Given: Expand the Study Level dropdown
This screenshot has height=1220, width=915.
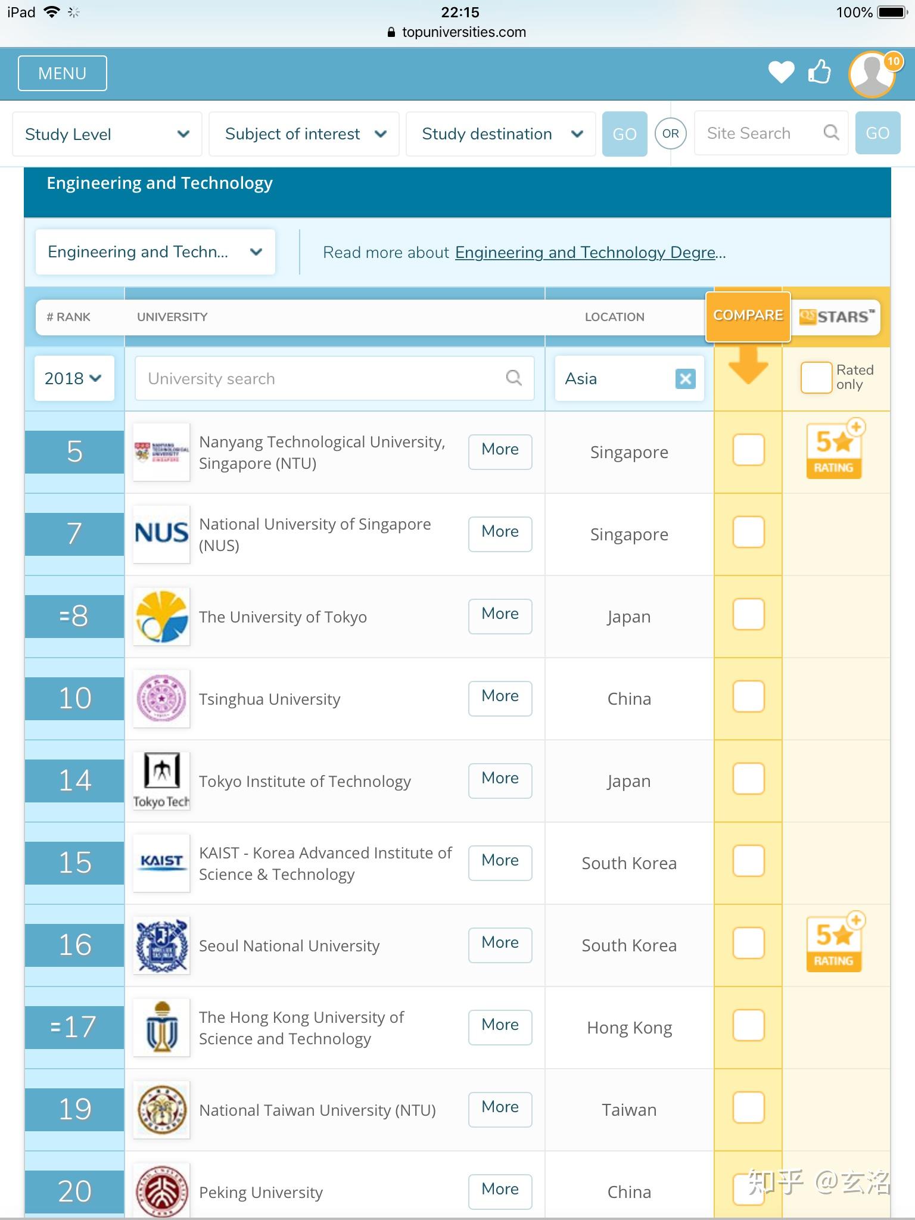Looking at the screenshot, I should [x=107, y=134].
